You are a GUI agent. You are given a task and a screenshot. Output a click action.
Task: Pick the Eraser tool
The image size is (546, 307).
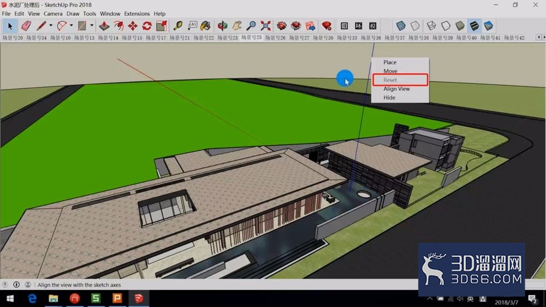26,26
